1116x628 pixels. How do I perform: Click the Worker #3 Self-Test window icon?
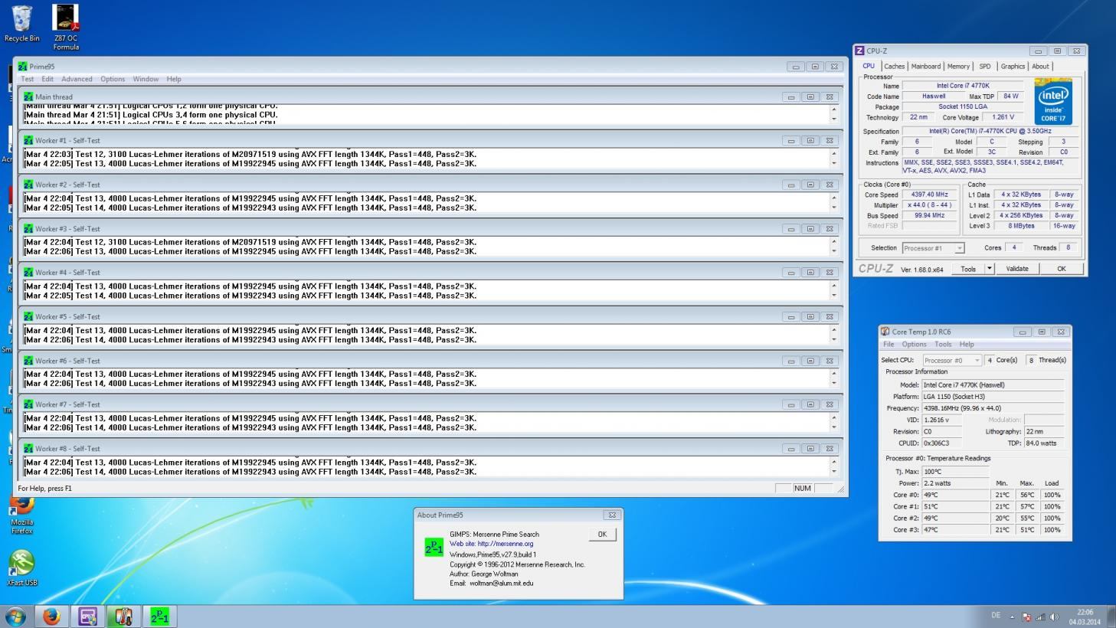tap(28, 228)
